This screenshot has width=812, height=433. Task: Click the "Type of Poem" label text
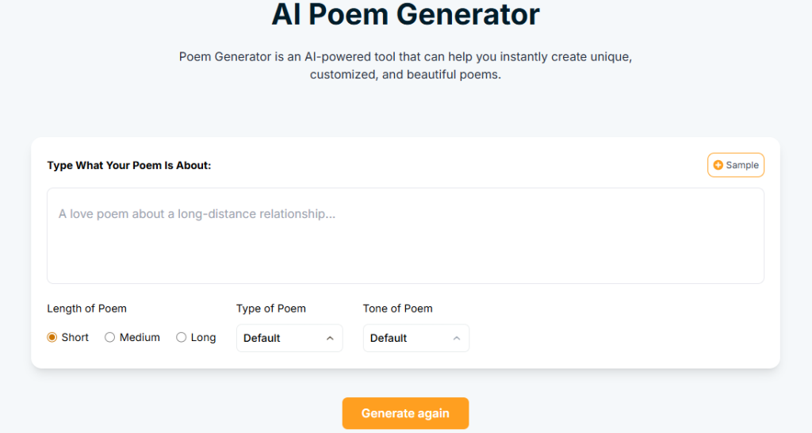tap(270, 308)
